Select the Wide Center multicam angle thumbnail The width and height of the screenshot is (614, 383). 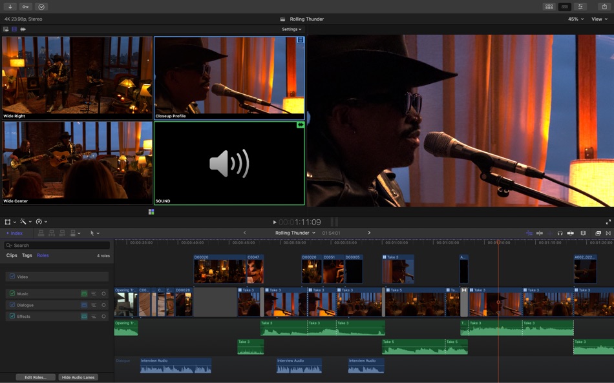[x=76, y=162]
